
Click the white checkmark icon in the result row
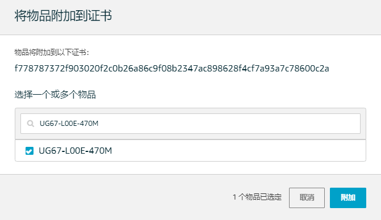click(x=30, y=151)
